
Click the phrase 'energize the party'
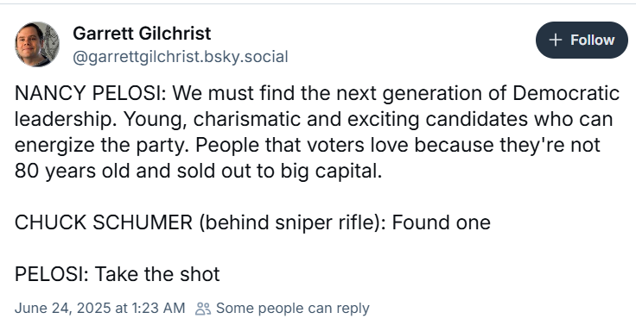click(102, 146)
